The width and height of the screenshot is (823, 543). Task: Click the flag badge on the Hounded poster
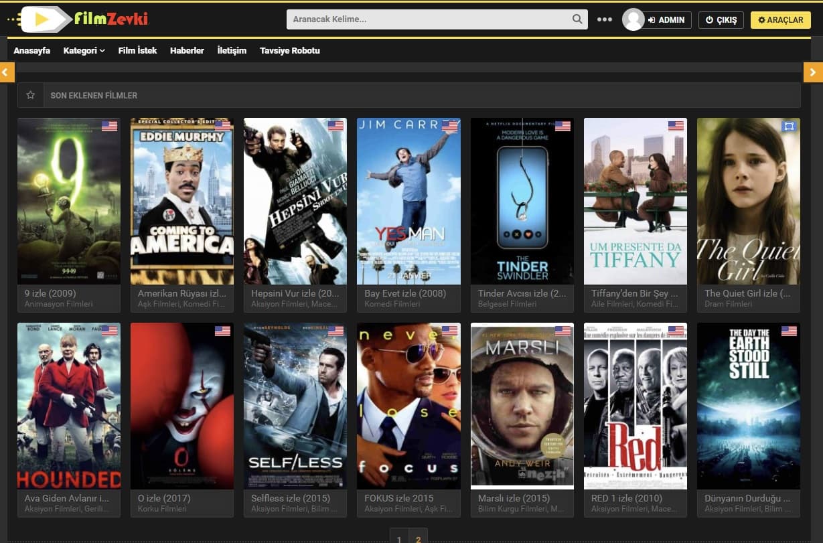click(x=109, y=331)
